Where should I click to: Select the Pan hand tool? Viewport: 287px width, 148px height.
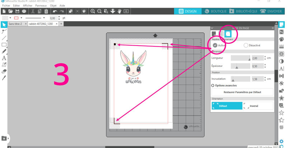pos(119,11)
